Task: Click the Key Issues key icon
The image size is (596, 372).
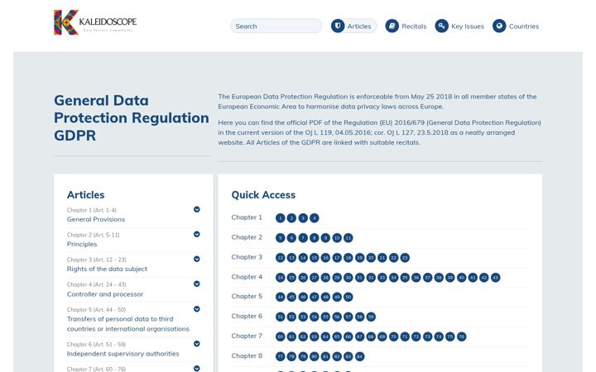Action: pos(442,26)
